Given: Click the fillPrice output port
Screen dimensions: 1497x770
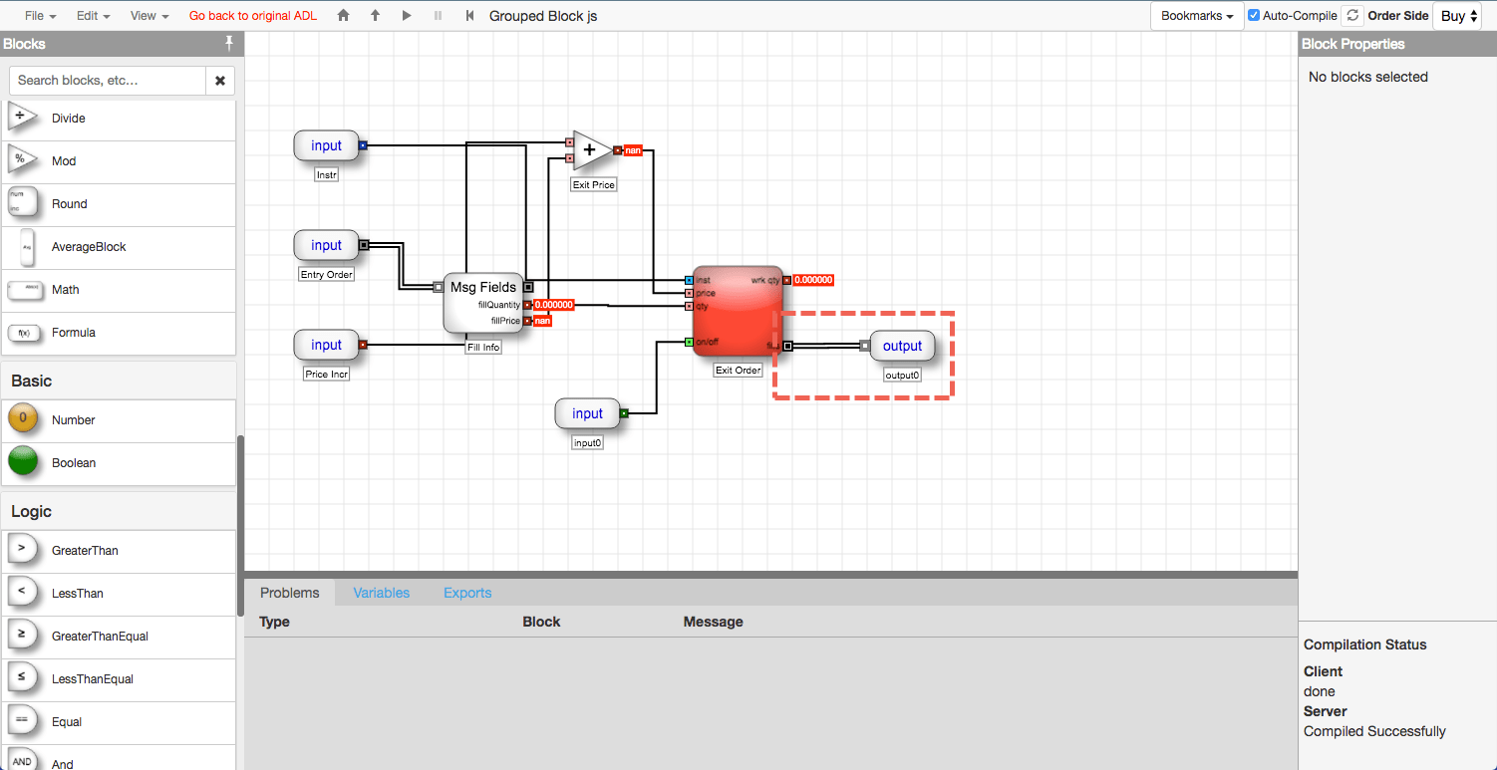Looking at the screenshot, I should tap(527, 321).
